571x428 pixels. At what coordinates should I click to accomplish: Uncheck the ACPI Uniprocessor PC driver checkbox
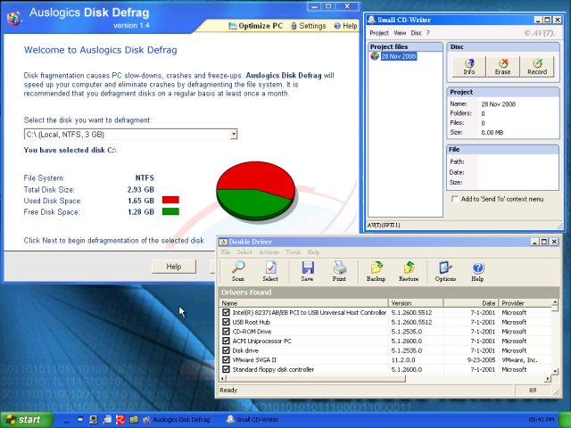coord(226,341)
